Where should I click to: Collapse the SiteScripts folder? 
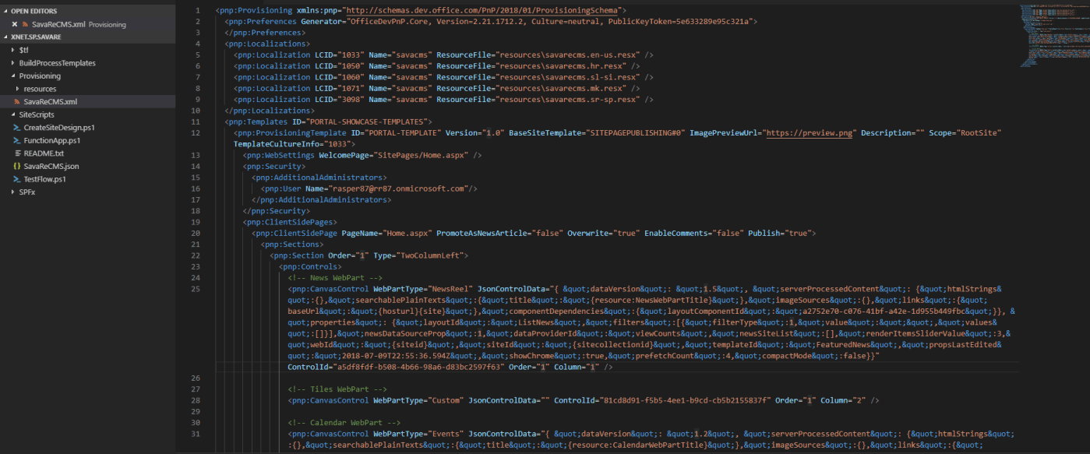(12, 114)
